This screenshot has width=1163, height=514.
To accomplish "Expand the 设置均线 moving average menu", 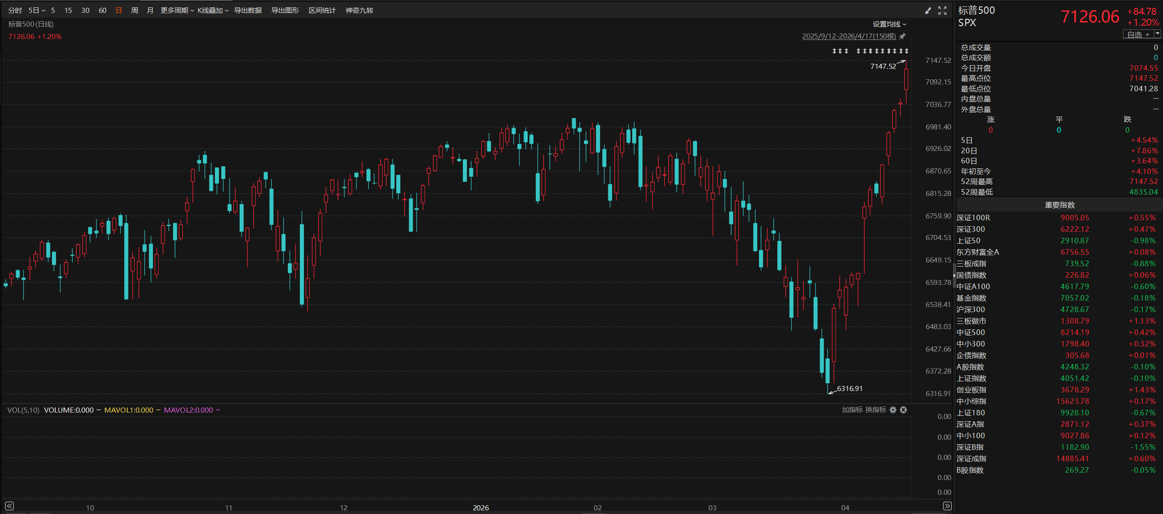I will click(889, 24).
